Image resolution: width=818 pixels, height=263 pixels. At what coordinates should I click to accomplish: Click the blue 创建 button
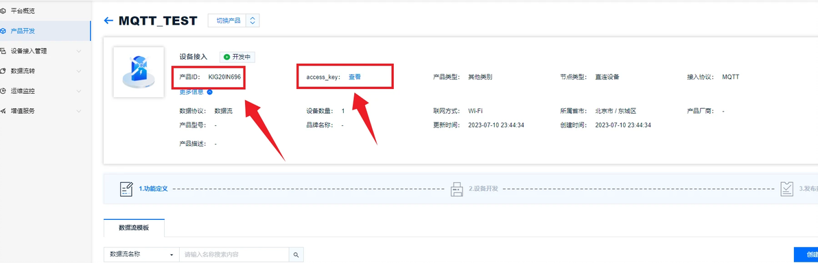click(806, 255)
